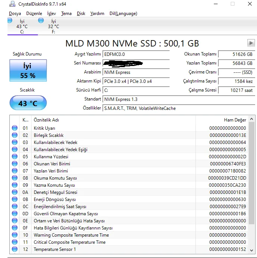This screenshot has height=258, width=257.
Task: Click the status icon for Kullanma Yüzdesi
Action: click(x=15, y=156)
